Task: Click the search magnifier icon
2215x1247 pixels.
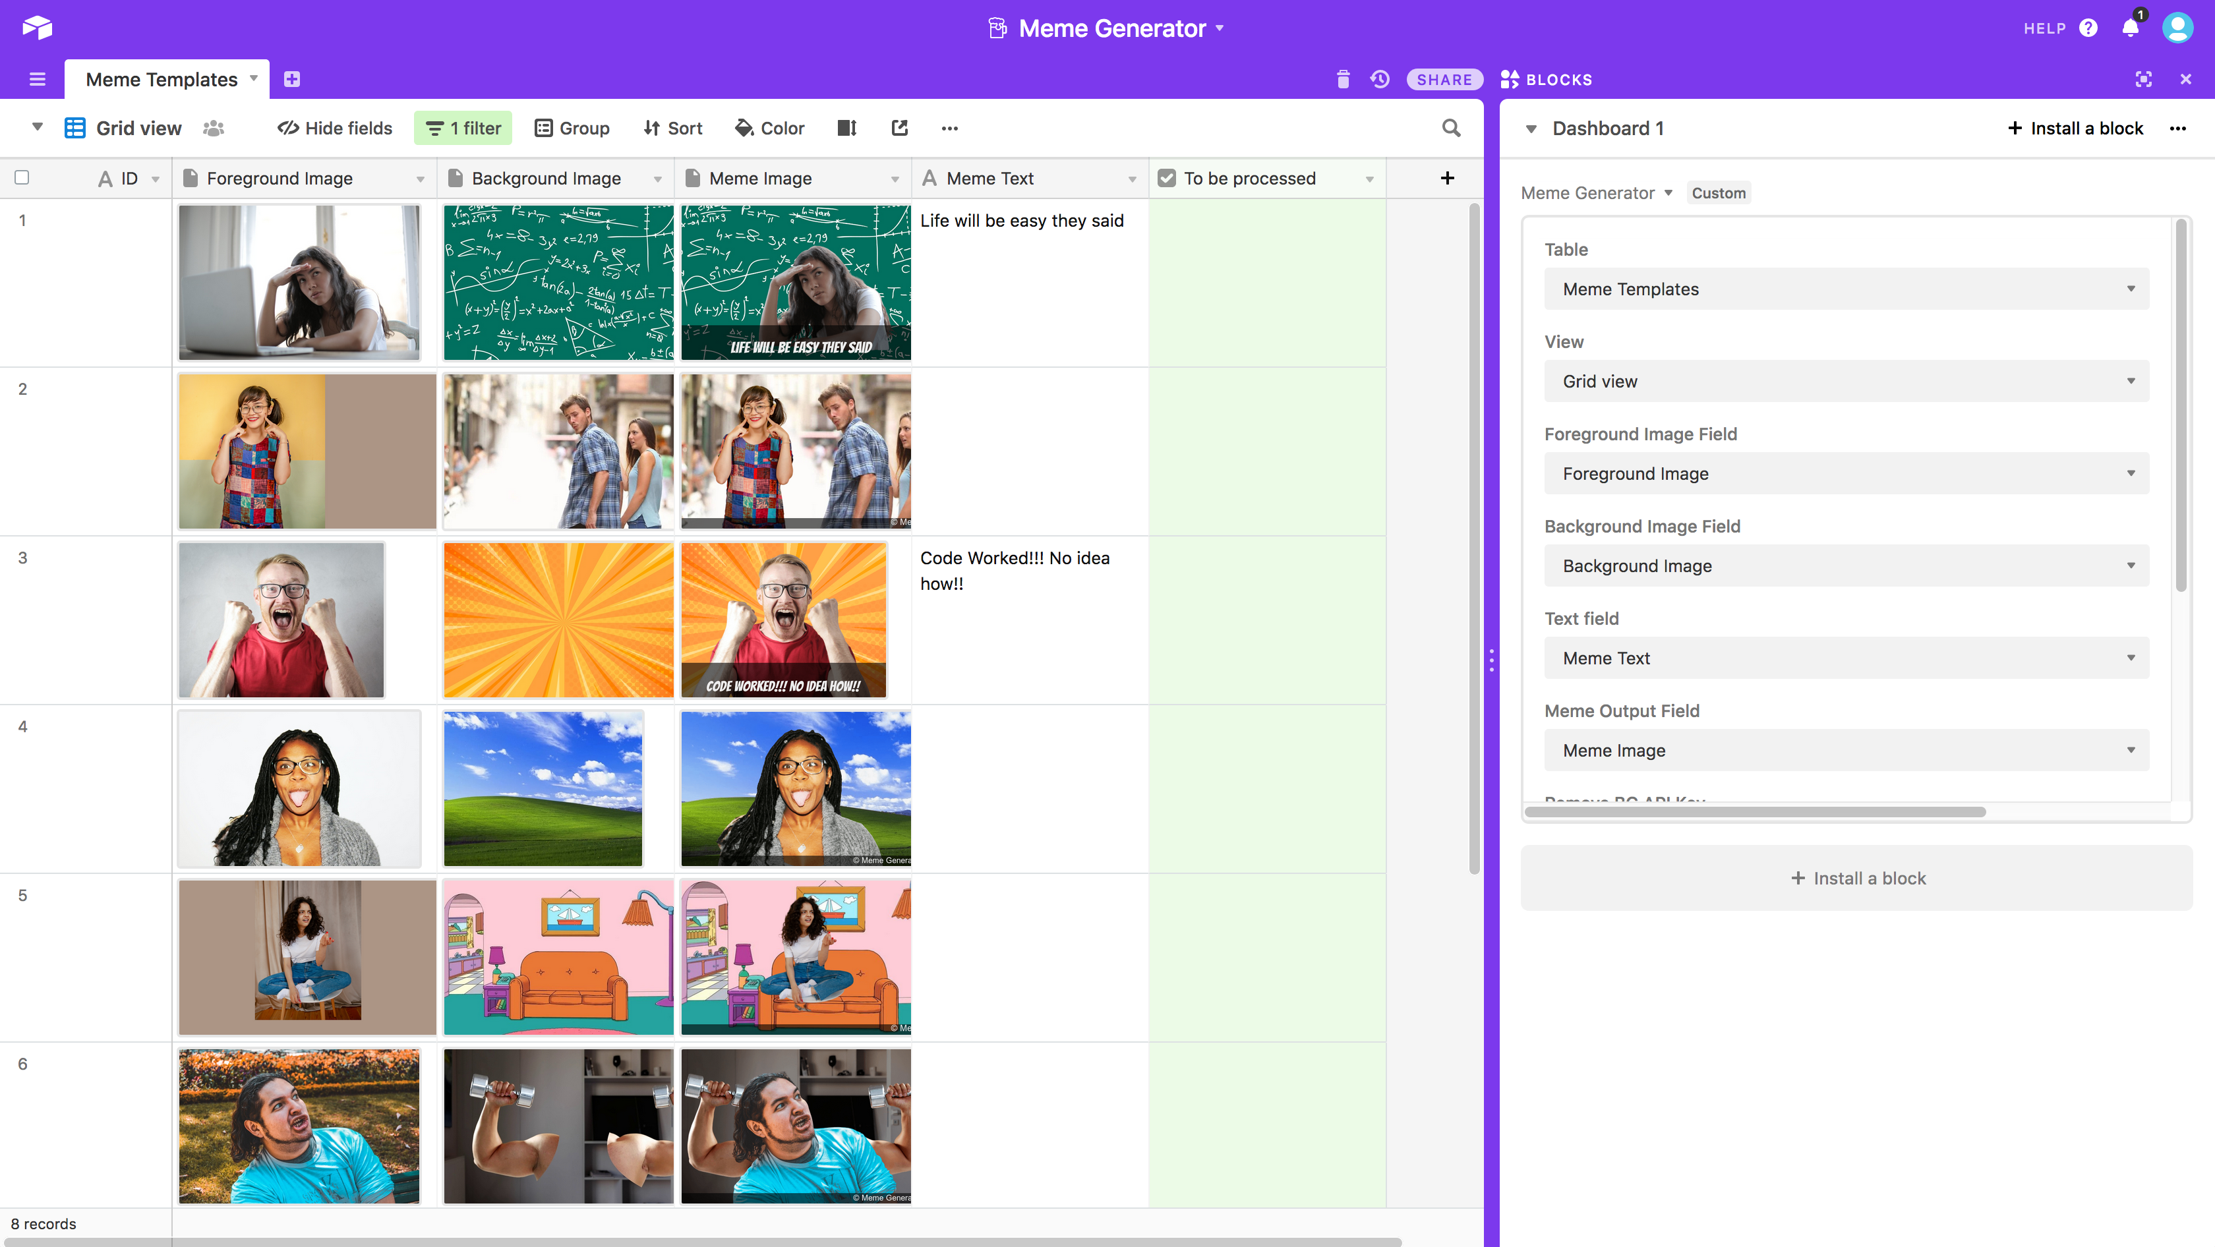Action: click(1450, 128)
